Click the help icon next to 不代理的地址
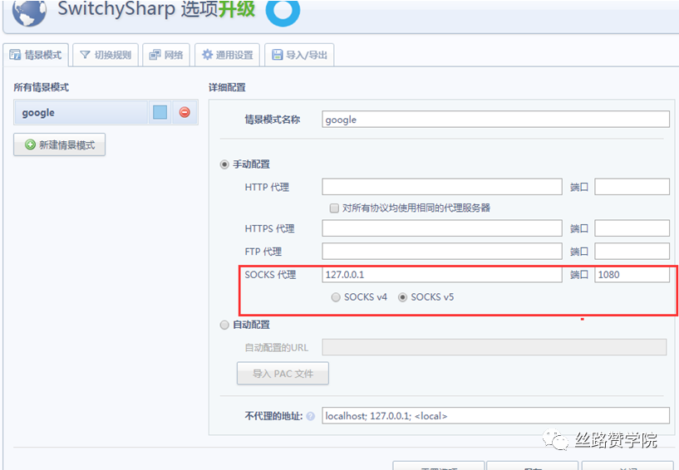 [x=311, y=416]
